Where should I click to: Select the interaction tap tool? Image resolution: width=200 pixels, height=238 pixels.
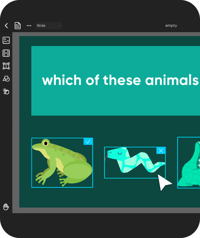pyautogui.click(x=6, y=92)
